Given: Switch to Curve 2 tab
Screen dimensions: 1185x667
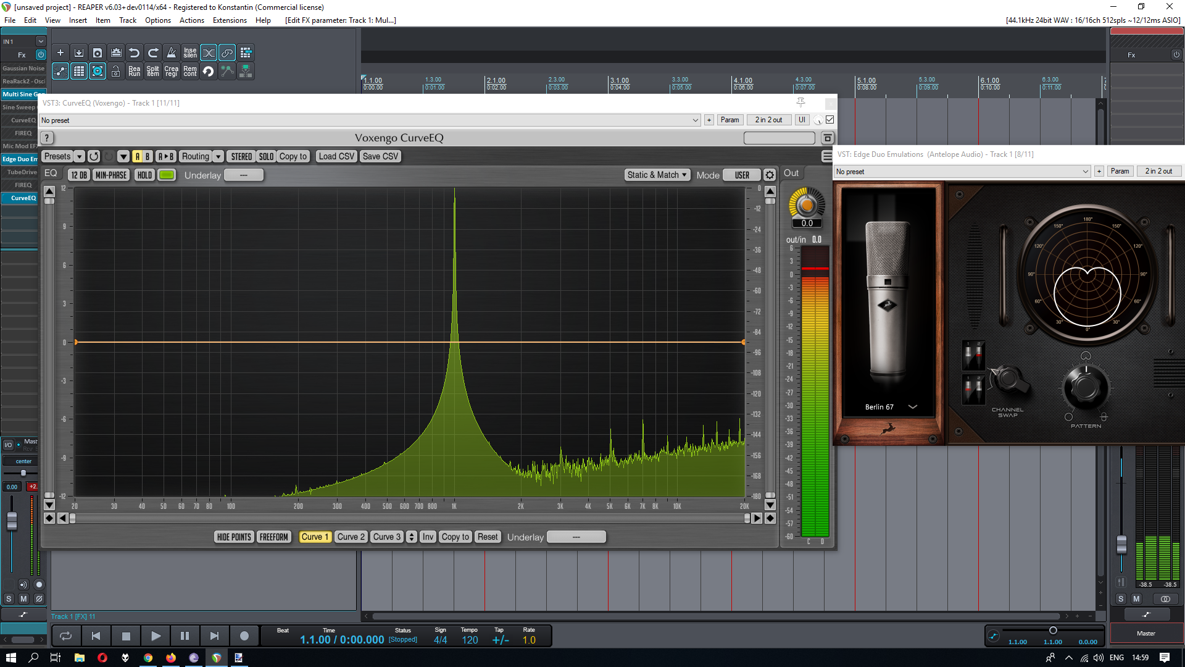Looking at the screenshot, I should (351, 537).
